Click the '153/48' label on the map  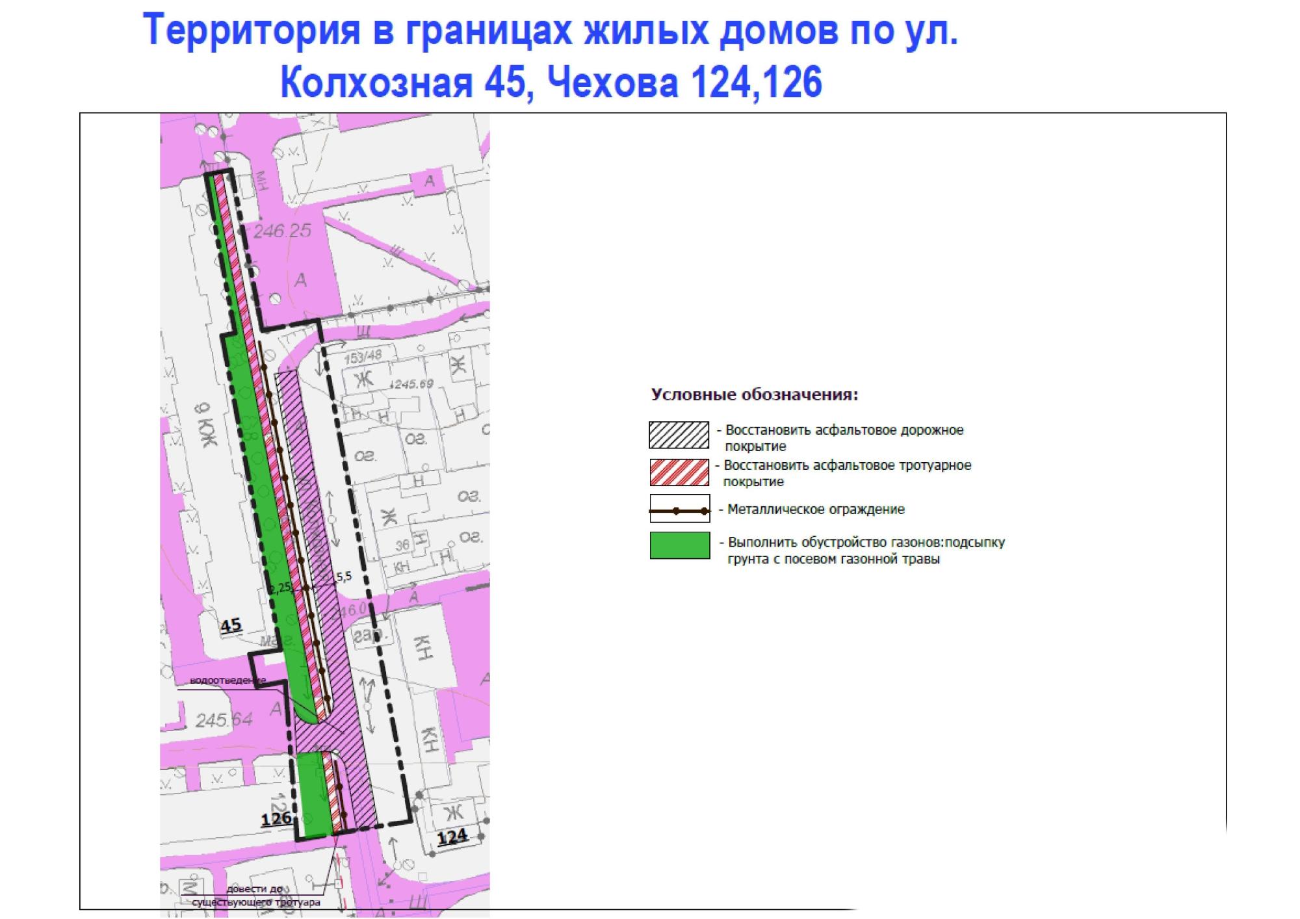[363, 357]
